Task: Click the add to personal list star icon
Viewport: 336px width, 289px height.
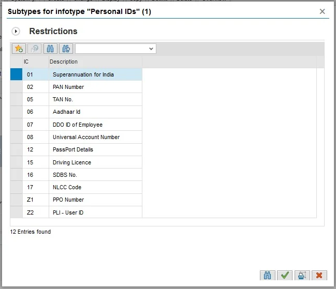Action: tap(19, 49)
